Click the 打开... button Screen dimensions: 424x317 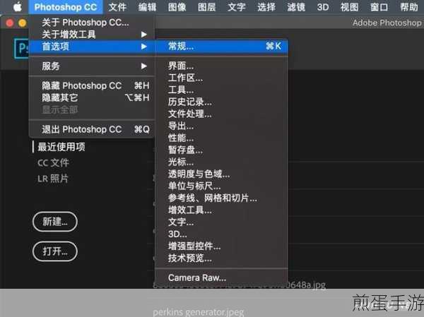coord(55,251)
